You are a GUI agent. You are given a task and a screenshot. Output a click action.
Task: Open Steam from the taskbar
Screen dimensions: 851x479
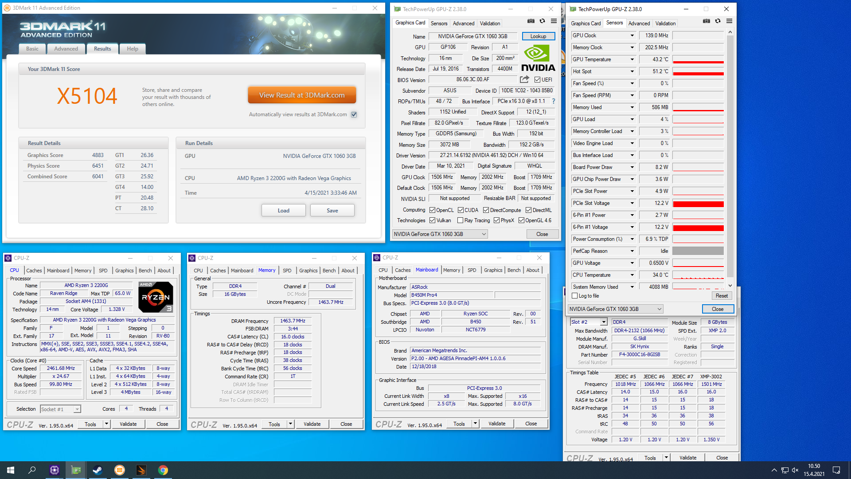click(98, 470)
